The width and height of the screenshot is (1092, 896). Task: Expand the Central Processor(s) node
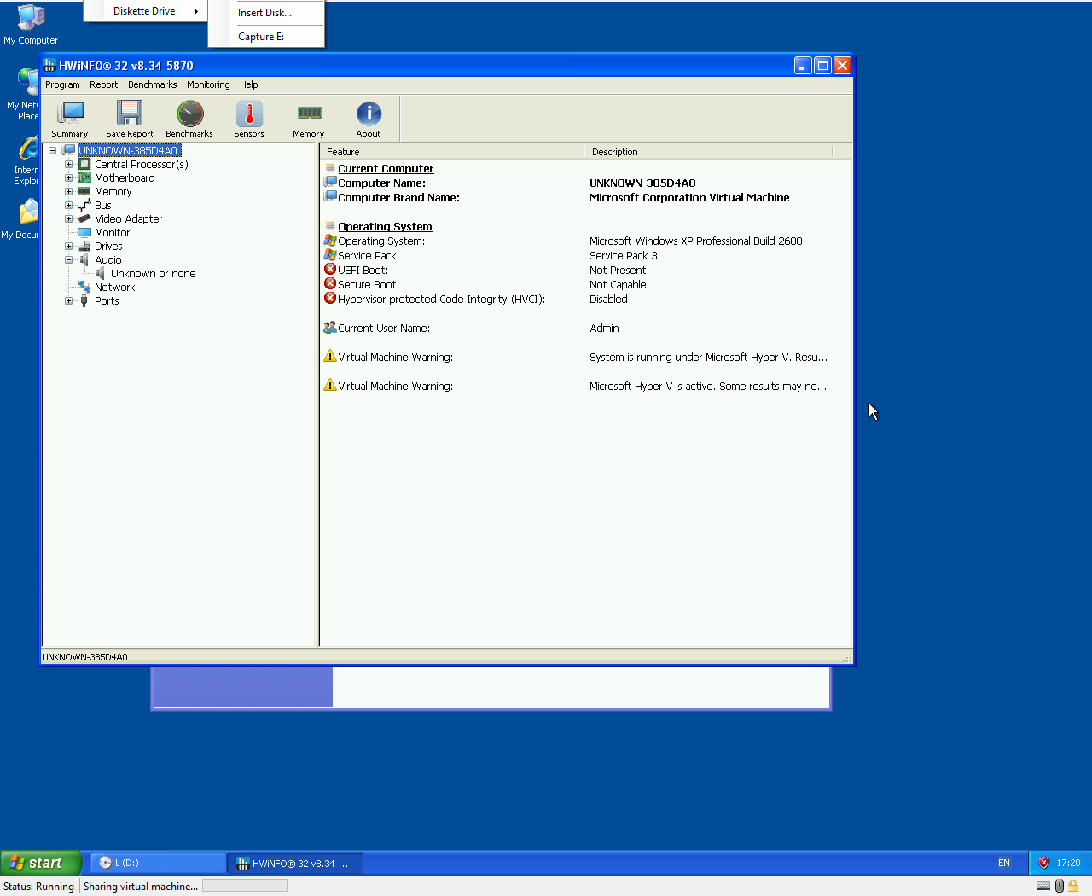69,165
